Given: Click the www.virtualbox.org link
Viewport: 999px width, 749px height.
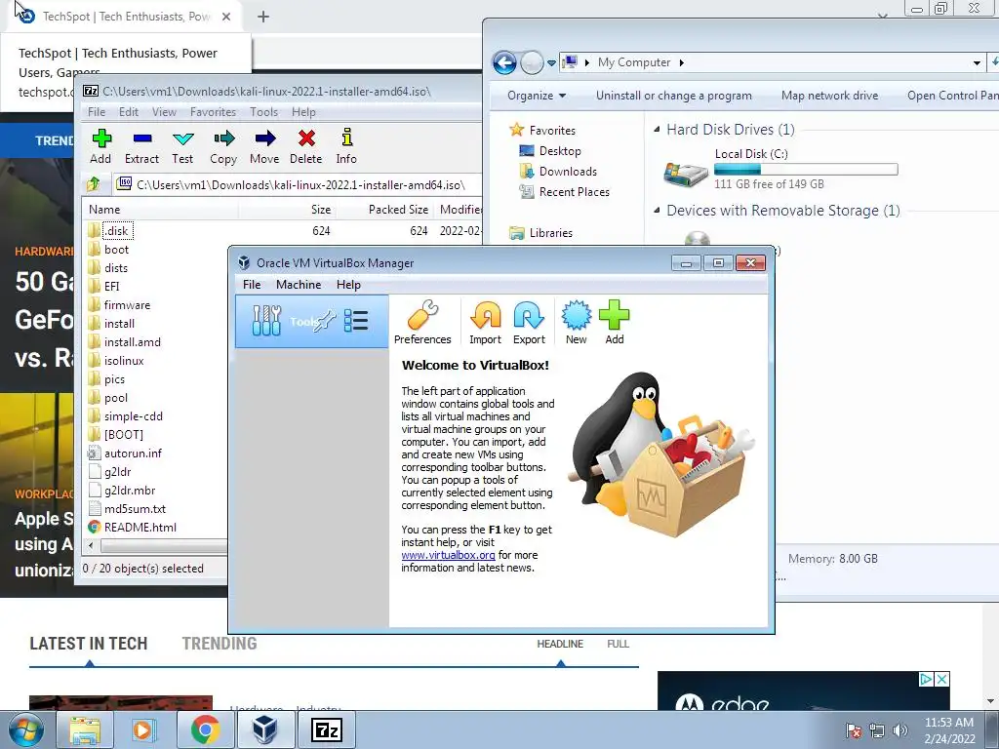Looking at the screenshot, I should pyautogui.click(x=448, y=555).
